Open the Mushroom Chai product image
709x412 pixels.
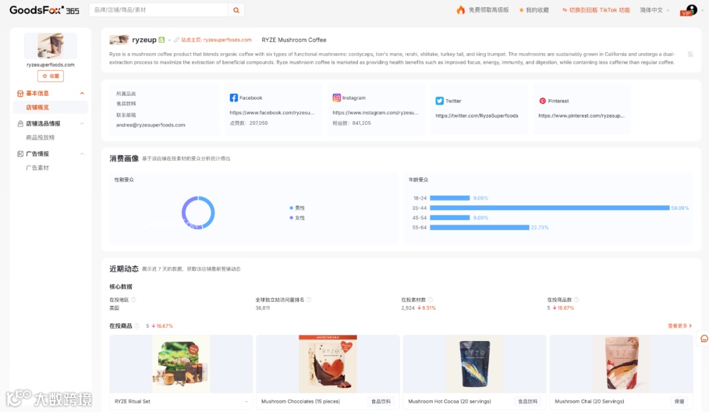point(621,364)
